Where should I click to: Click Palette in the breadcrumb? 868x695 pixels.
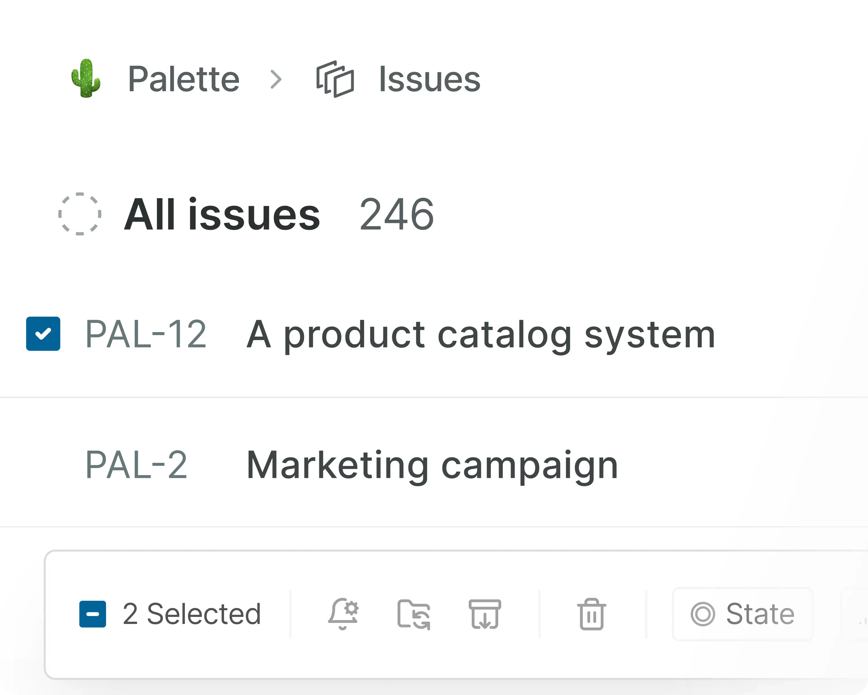[183, 78]
